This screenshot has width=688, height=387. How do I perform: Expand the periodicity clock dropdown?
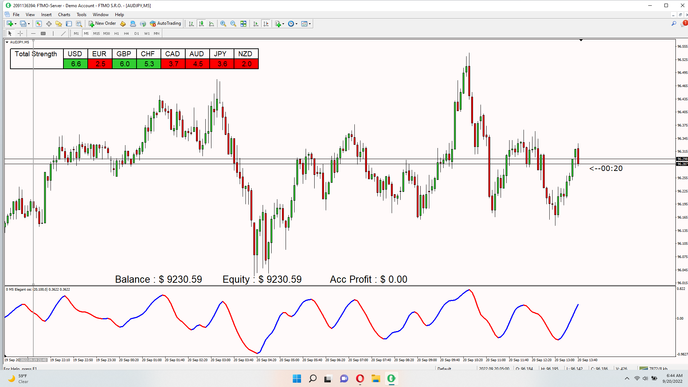pos(296,24)
